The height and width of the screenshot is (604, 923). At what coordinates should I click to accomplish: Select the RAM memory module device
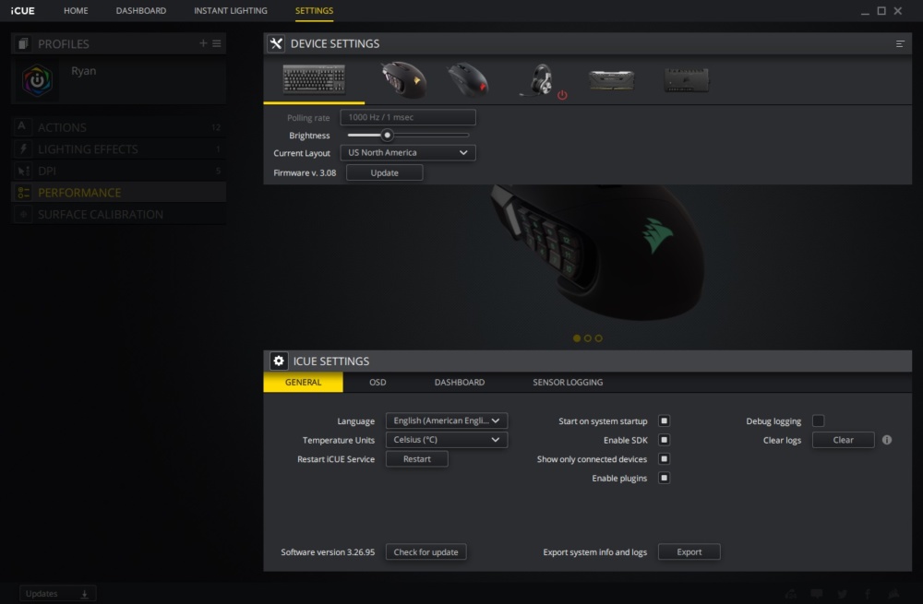[612, 80]
